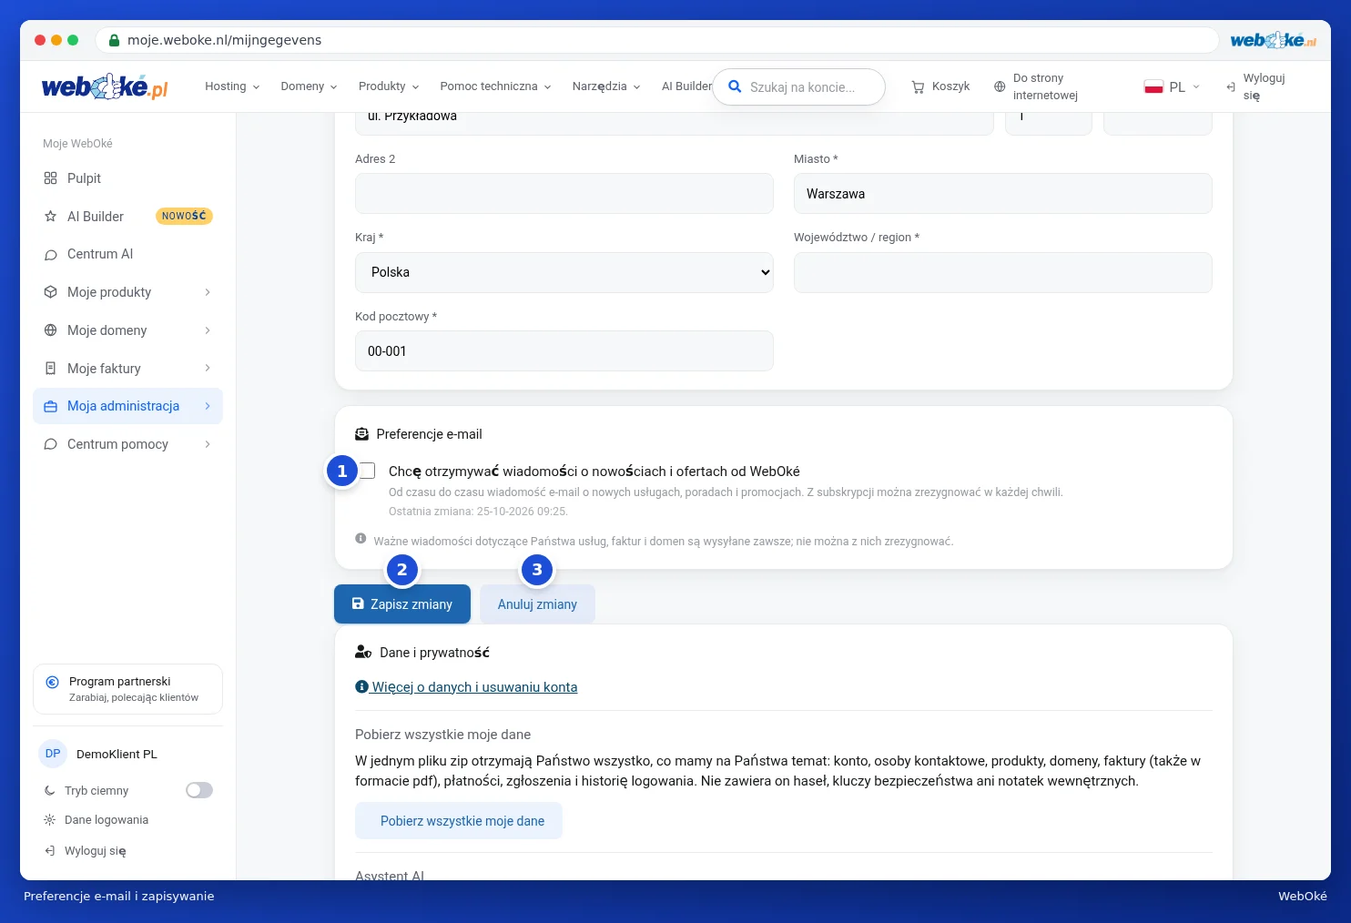The image size is (1351, 923).
Task: Click the Moje produkty box icon
Action: [x=50, y=292]
